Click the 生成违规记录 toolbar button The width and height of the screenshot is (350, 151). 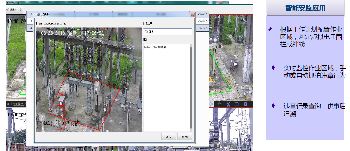(x=14, y=10)
